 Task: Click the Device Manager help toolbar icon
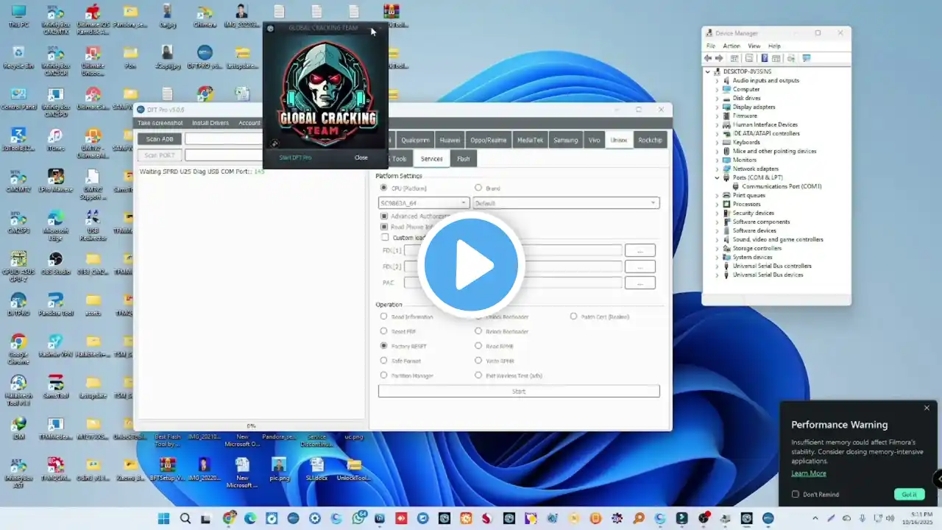coord(765,58)
